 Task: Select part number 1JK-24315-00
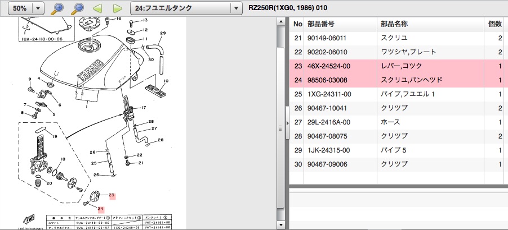tap(328, 150)
